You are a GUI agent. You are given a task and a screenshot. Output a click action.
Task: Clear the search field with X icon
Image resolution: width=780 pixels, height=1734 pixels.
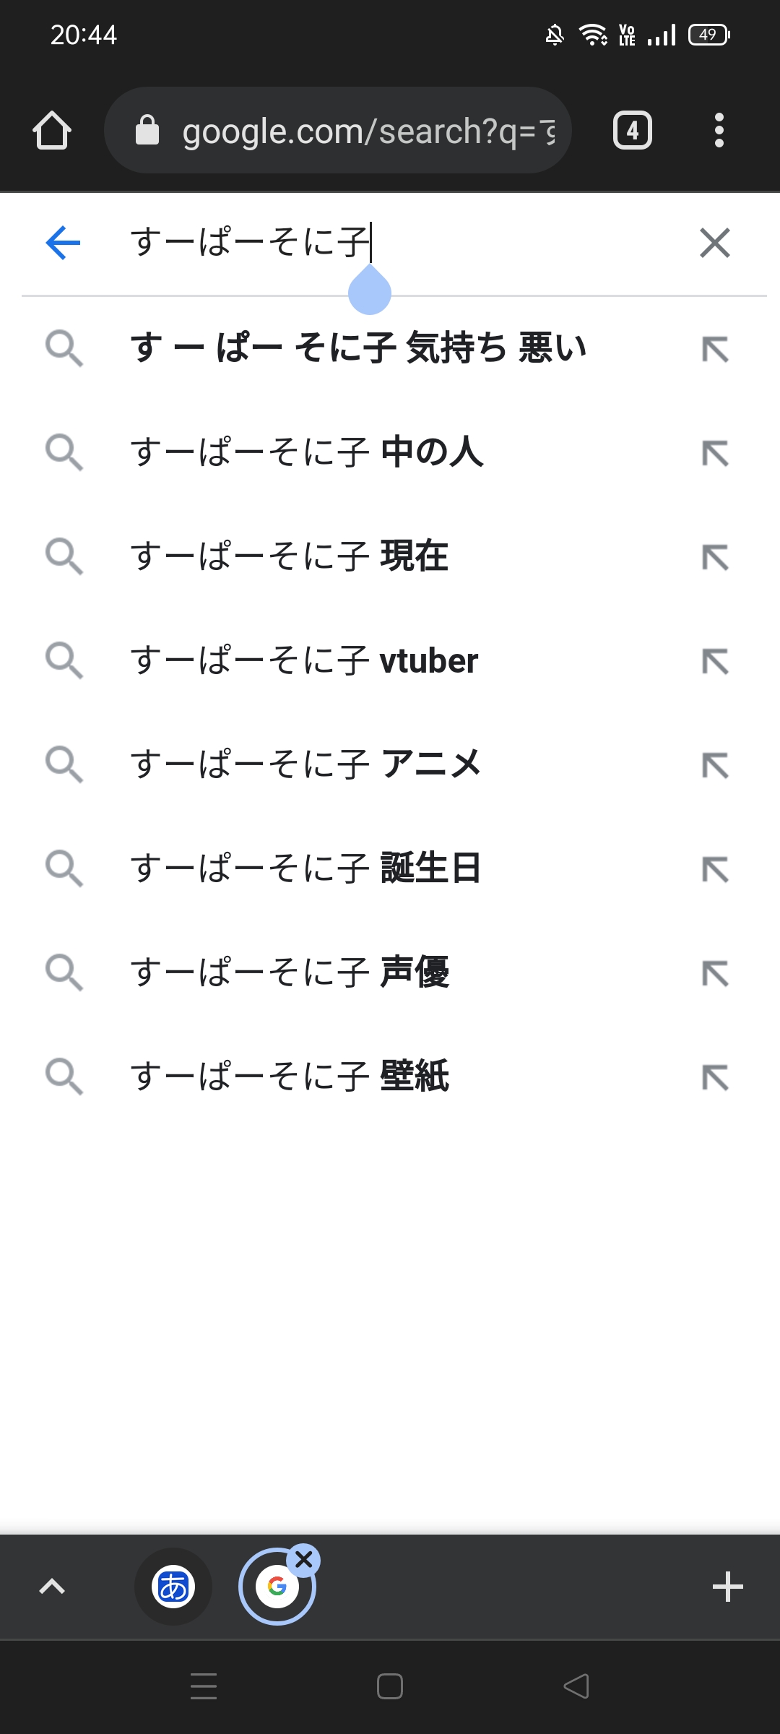715,243
